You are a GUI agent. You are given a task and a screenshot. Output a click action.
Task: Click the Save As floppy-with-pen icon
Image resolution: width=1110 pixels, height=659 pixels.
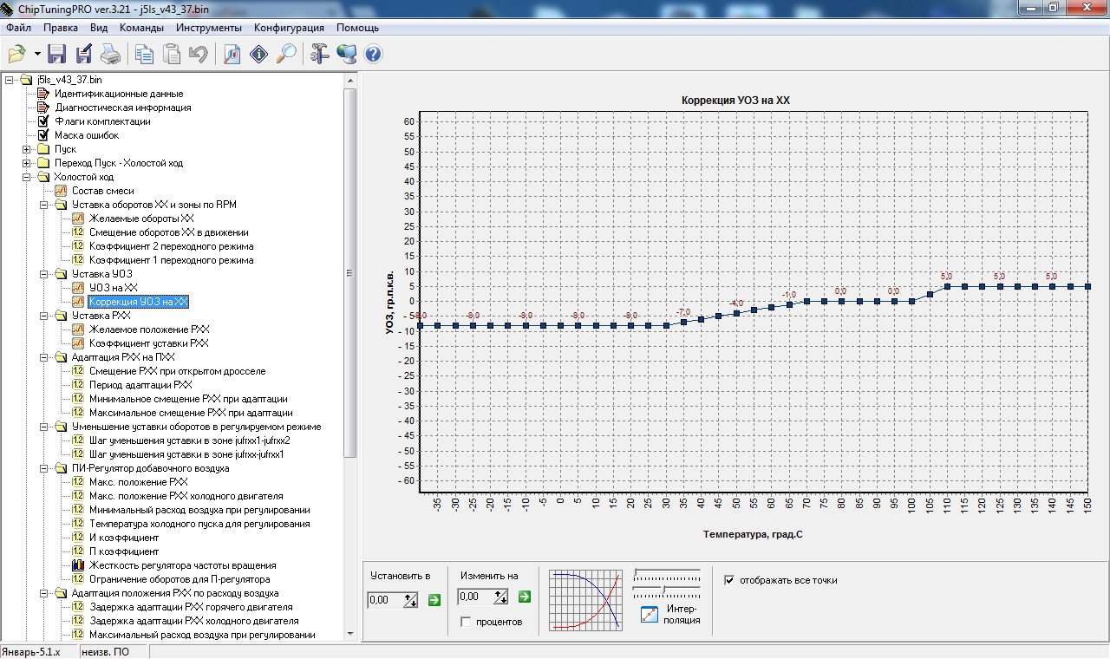(x=84, y=55)
